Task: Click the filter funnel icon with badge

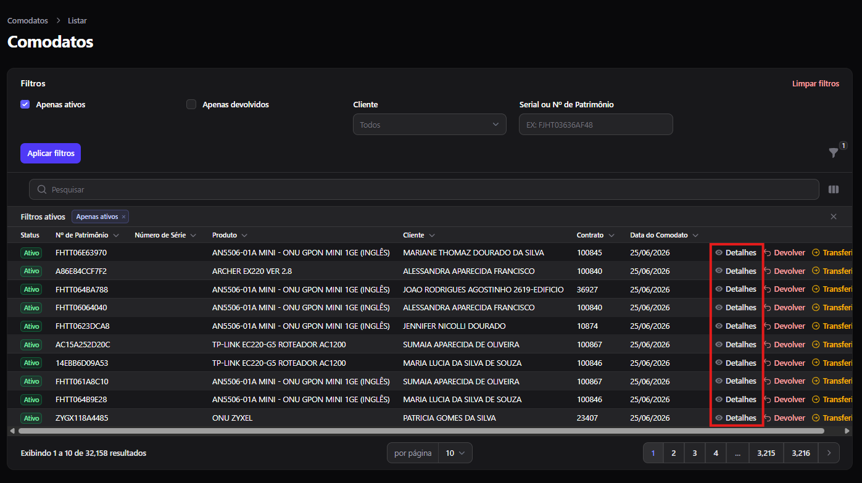Action: tap(834, 152)
